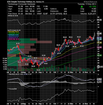Click the 2.5M volume axis label

(x=5, y=69)
